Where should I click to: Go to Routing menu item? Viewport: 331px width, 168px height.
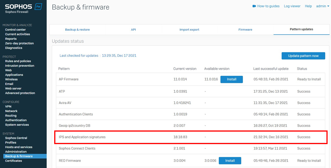click(11, 115)
